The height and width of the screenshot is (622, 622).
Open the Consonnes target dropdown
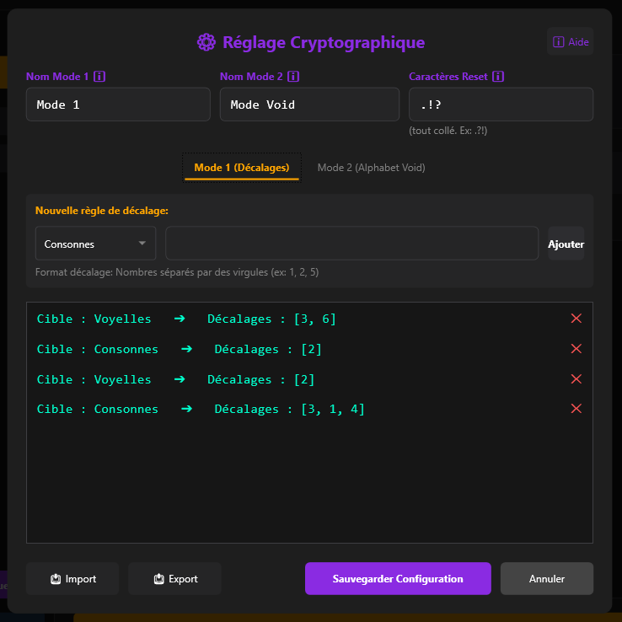click(x=95, y=244)
